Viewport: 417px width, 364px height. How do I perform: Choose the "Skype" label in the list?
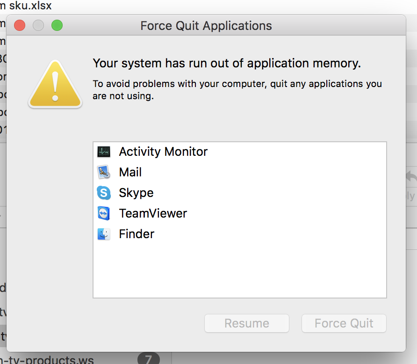(x=136, y=193)
